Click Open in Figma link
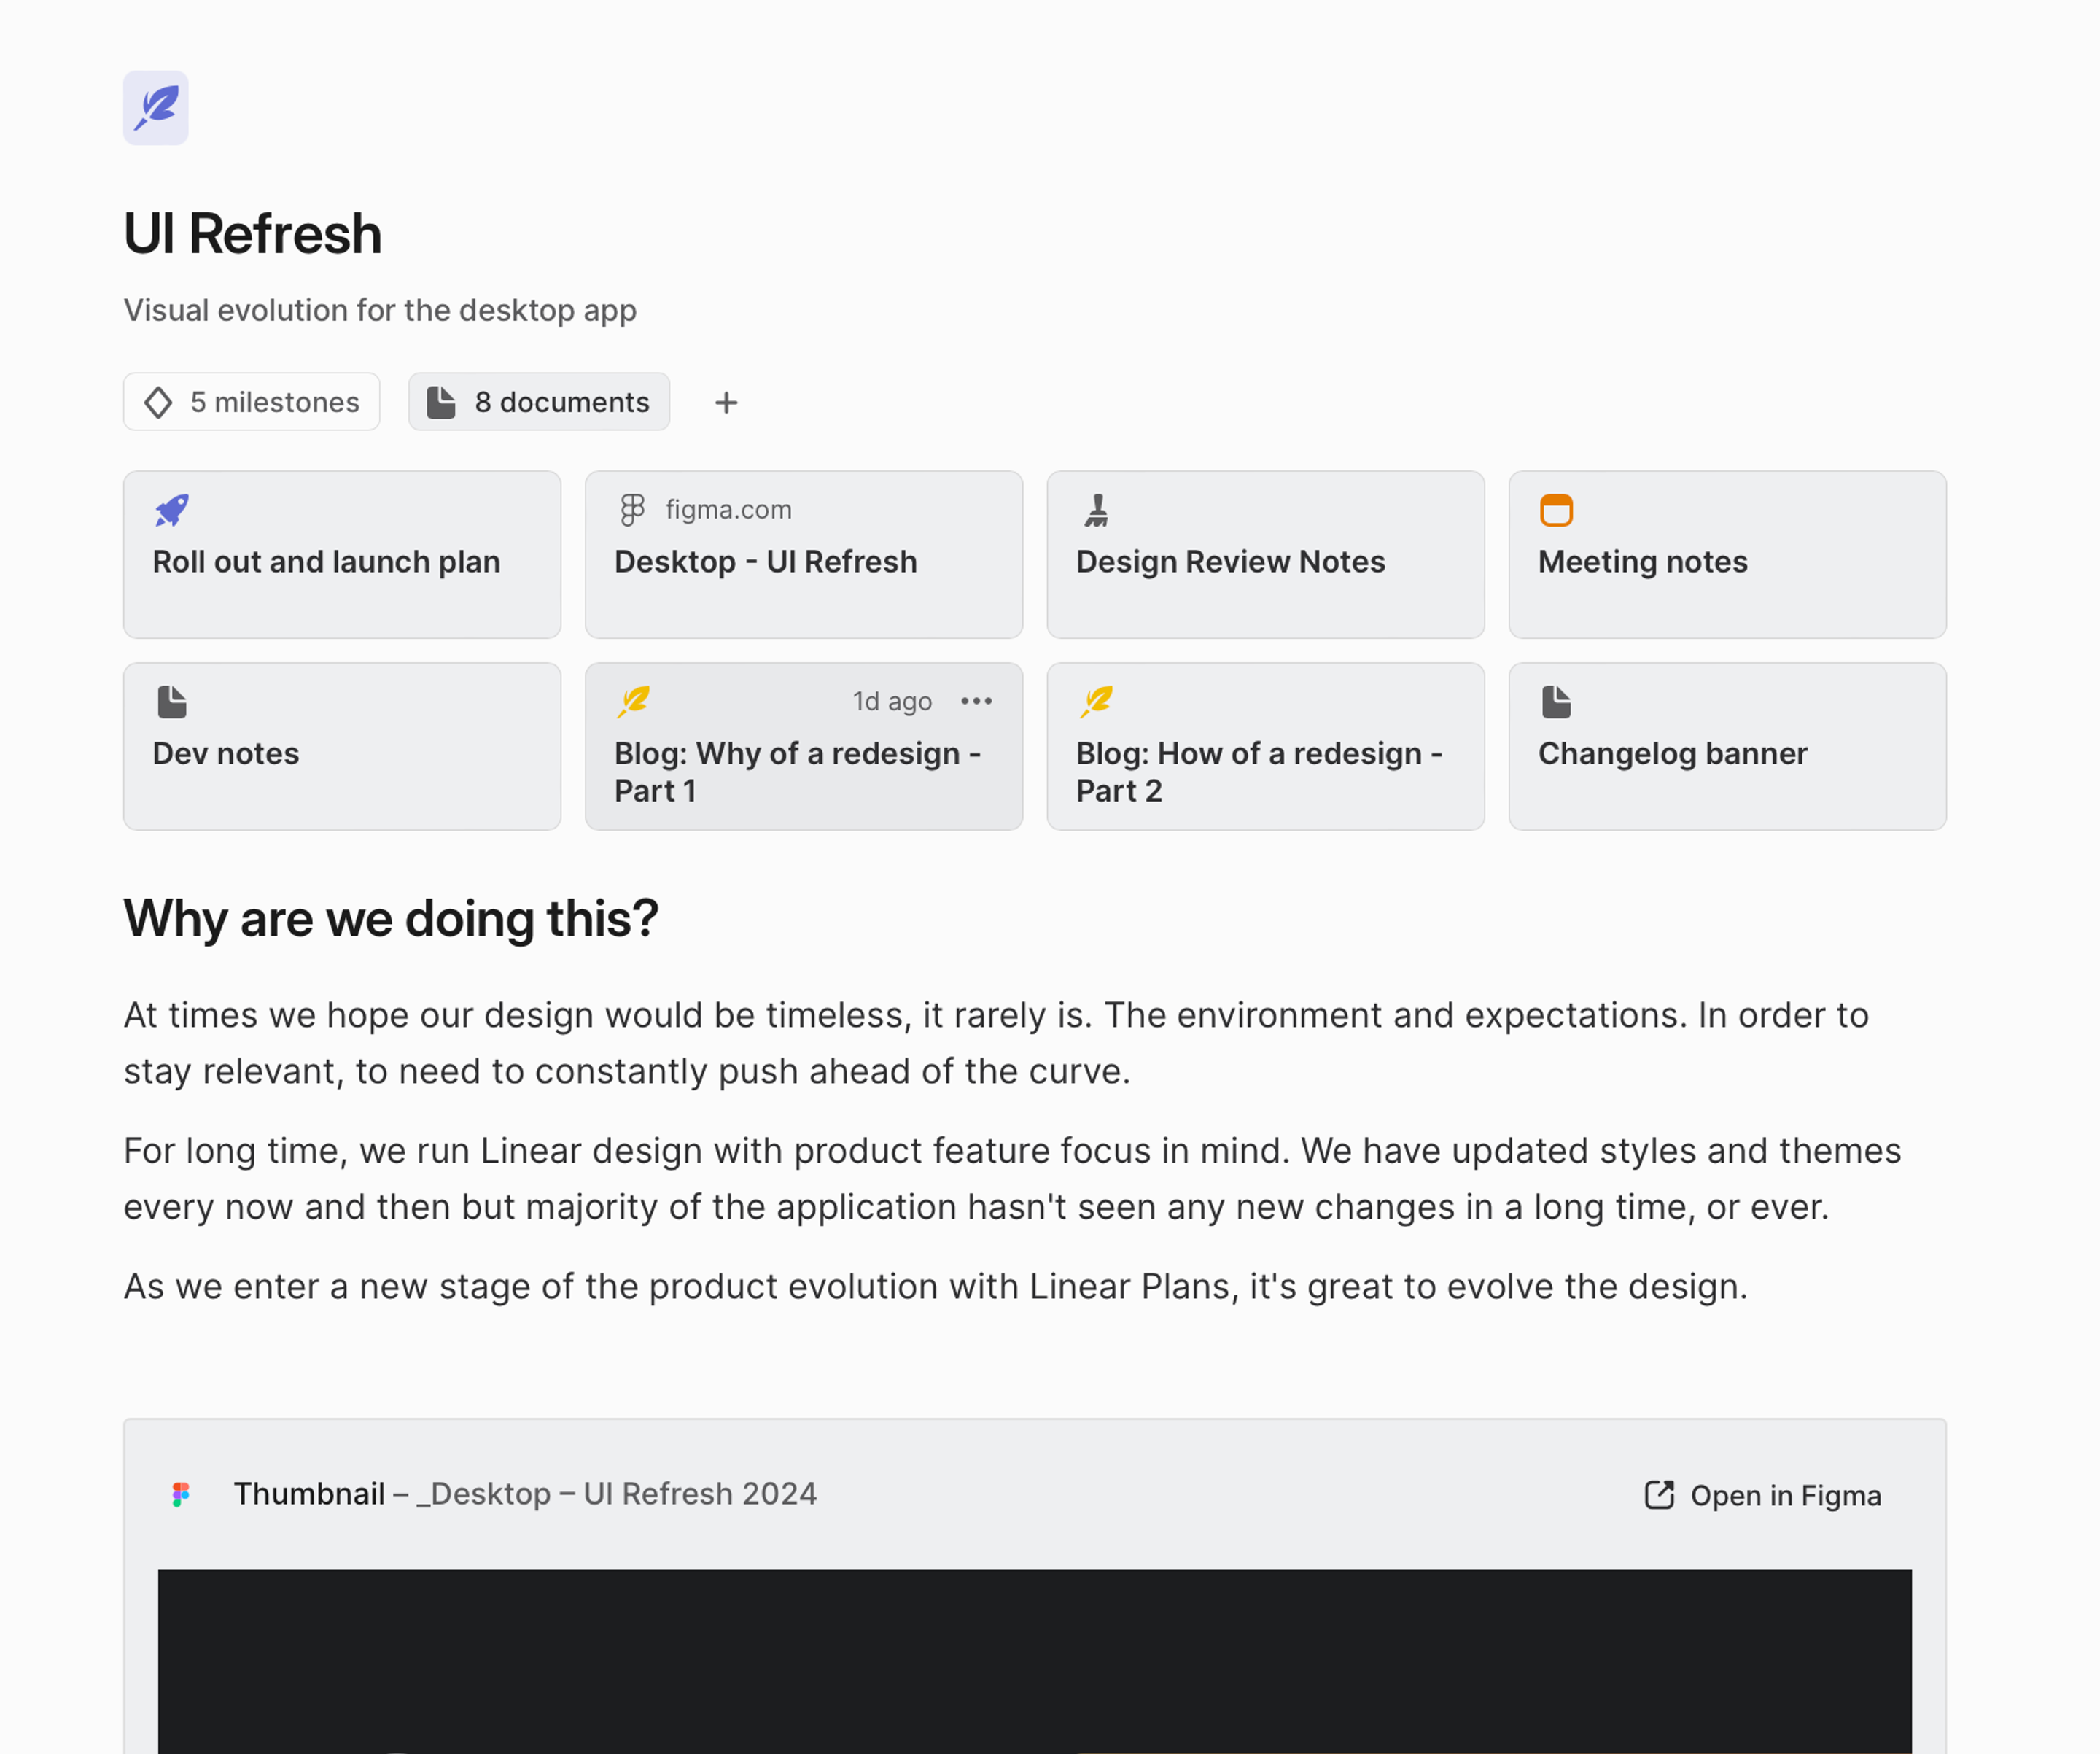Screen dimensions: 2100x1754 tap(1764, 1495)
